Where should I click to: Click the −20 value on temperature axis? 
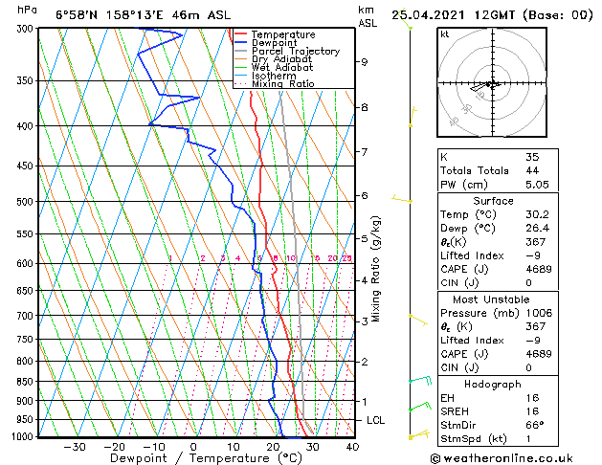(114, 448)
